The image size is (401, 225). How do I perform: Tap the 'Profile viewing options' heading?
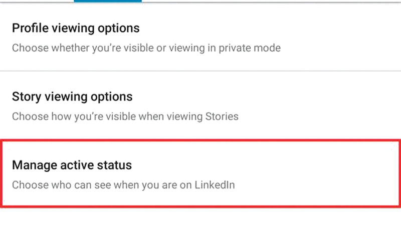point(75,27)
